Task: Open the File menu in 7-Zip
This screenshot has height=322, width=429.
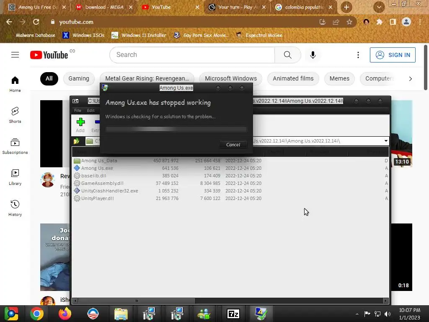Action: coord(78,110)
